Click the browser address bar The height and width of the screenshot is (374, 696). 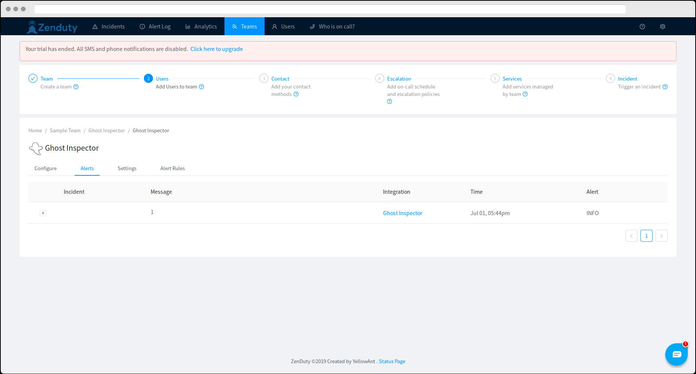pyautogui.click(x=330, y=9)
